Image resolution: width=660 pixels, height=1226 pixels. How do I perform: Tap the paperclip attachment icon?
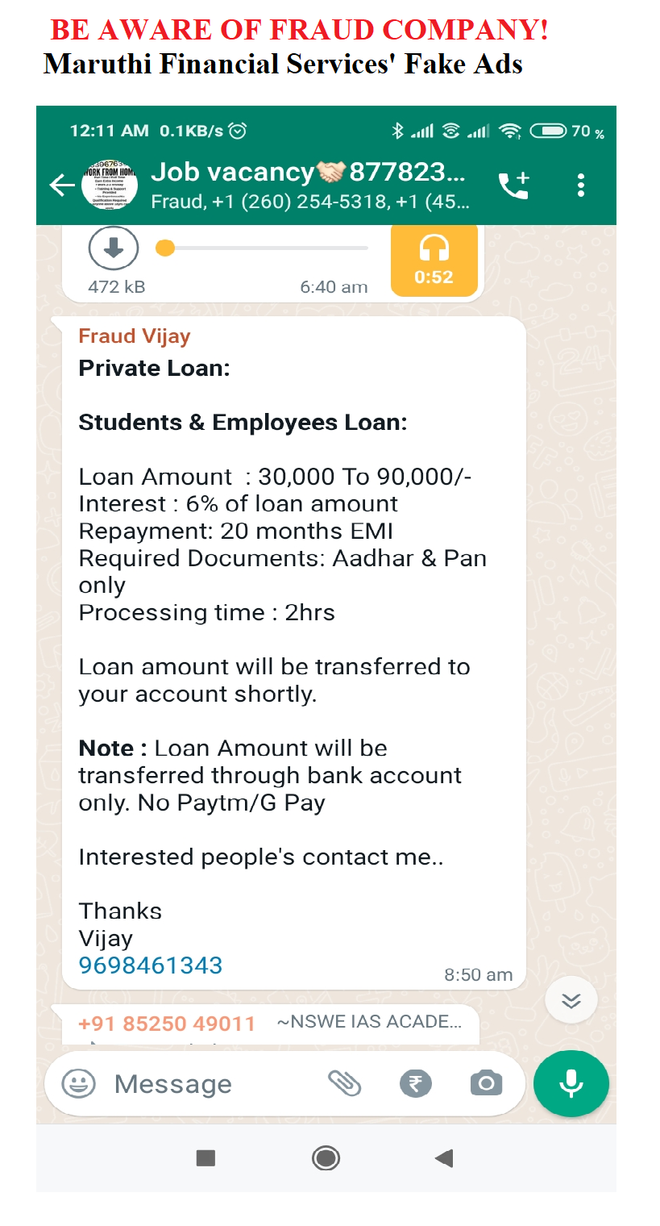tap(344, 1083)
